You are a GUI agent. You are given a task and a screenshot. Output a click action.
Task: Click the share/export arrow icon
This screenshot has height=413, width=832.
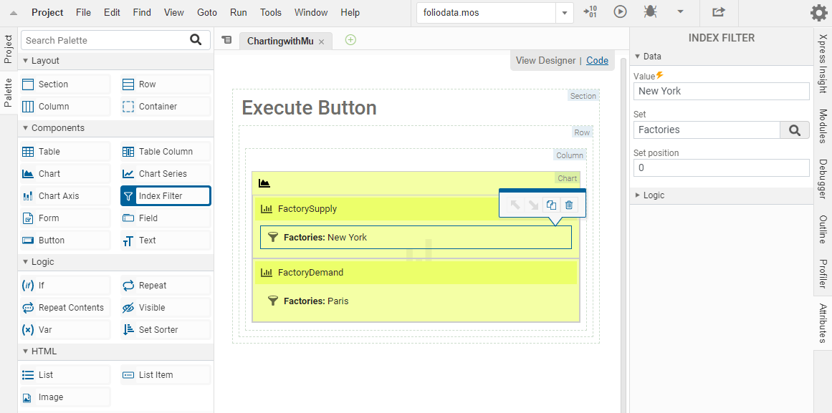tap(718, 12)
